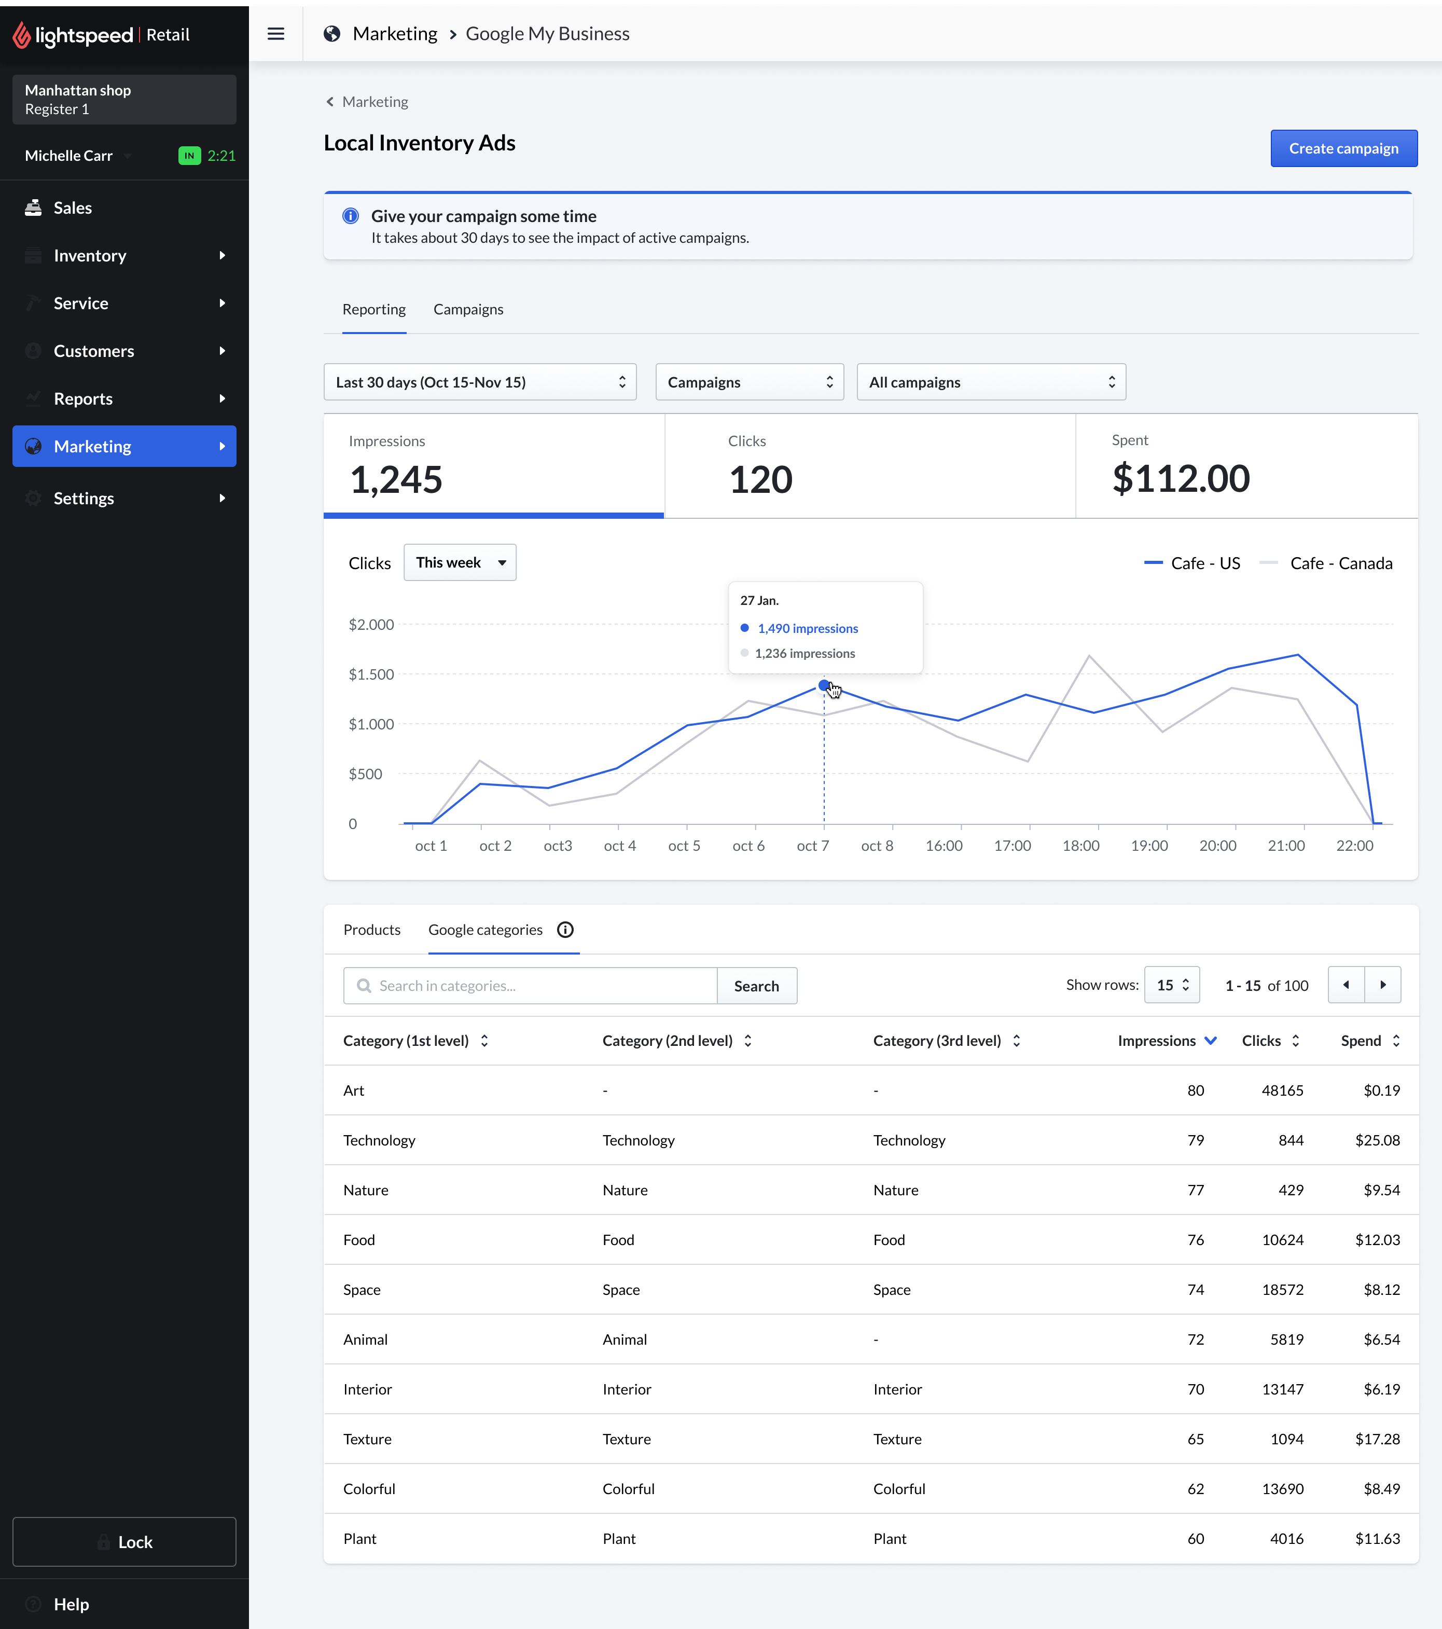This screenshot has width=1442, height=1629.
Task: Click the Lock button
Action: 124,1542
